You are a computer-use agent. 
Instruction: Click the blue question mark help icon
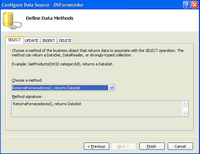pyautogui.click(x=186, y=5)
